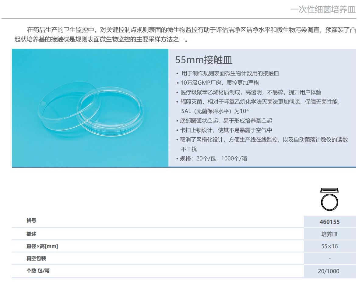Image resolution: width=359 pixels, height=282 pixels.
Task: Click the SAL（无菌保障水平）line
Action: click(215, 111)
